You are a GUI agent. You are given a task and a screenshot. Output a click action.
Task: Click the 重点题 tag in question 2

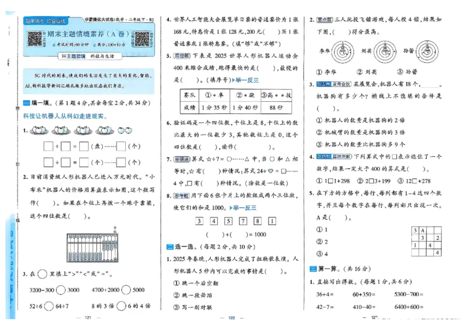pos(324,20)
